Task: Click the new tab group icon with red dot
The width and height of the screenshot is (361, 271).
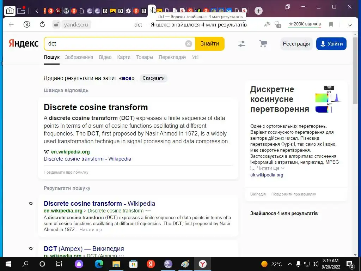Action: [x=21, y=11]
